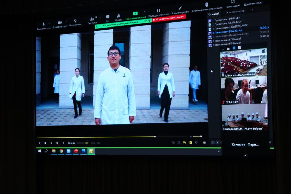Viewport: 291px width, 194px height.
Task: Pause video with the player pause button
Action: coord(39,143)
